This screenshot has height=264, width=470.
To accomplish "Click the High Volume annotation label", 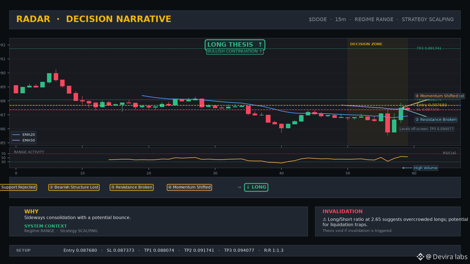I will pyautogui.click(x=426, y=168).
